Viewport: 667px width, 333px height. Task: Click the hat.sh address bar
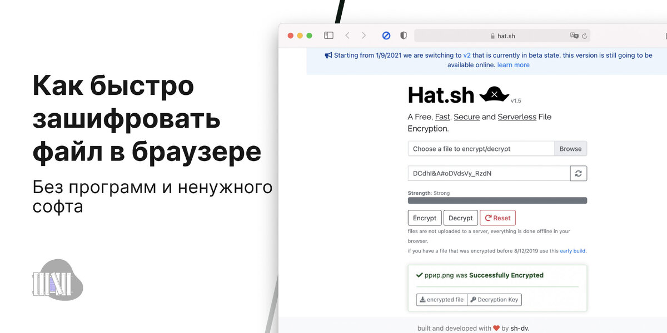pos(502,36)
